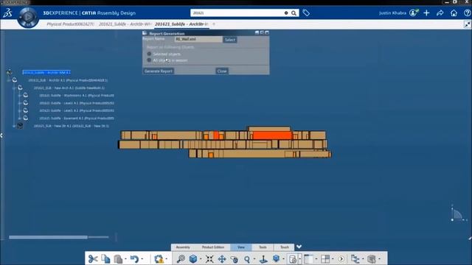Click the play compass button
The height and width of the screenshot is (265, 472).
(28, 17)
